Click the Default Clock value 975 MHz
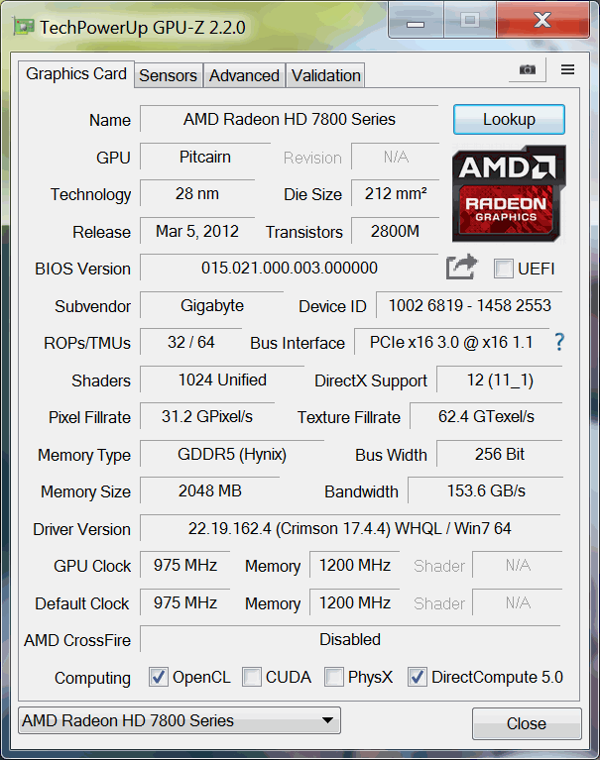The image size is (600, 760). pyautogui.click(x=184, y=603)
